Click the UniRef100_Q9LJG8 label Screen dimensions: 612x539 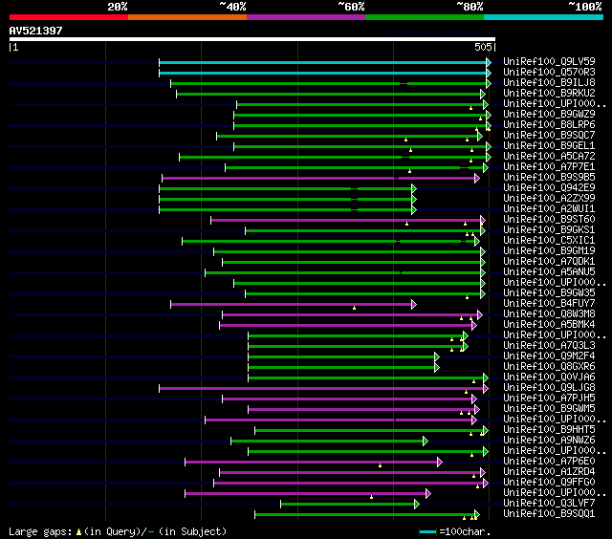click(549, 388)
